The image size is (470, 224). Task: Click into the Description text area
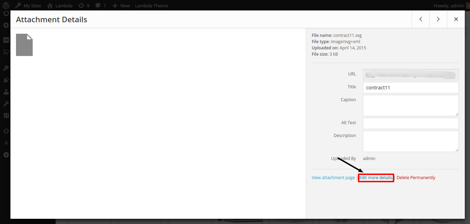click(x=411, y=141)
